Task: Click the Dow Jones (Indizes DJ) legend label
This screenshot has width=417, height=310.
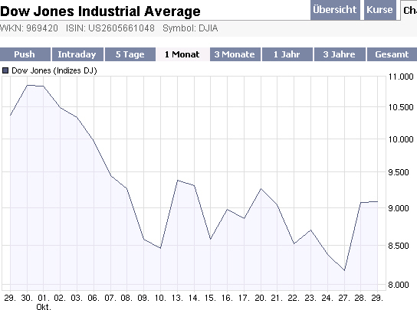Action: pos(54,70)
